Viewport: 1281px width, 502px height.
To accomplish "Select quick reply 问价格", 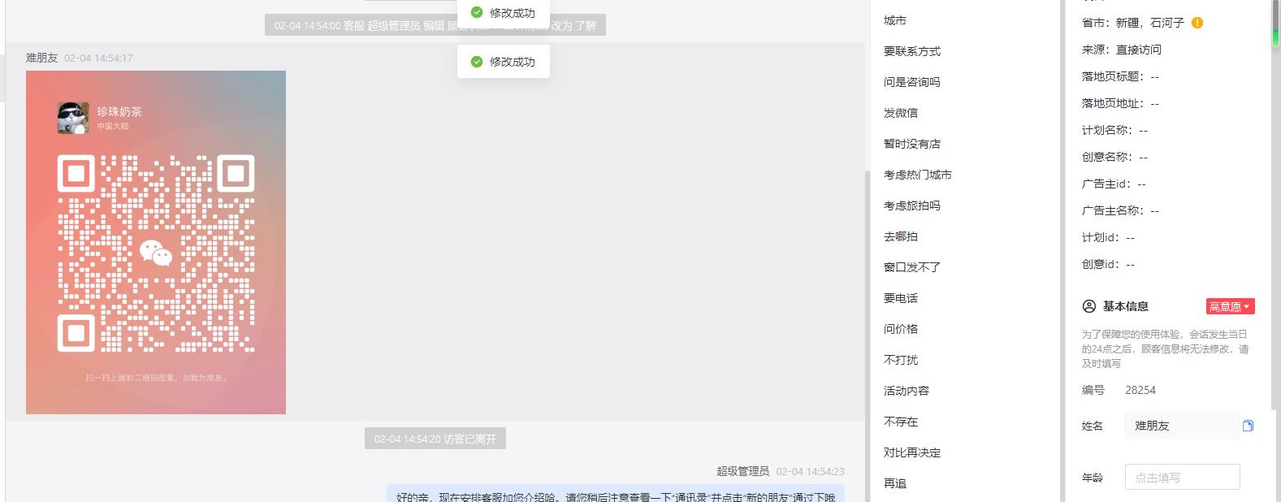I will (x=901, y=329).
